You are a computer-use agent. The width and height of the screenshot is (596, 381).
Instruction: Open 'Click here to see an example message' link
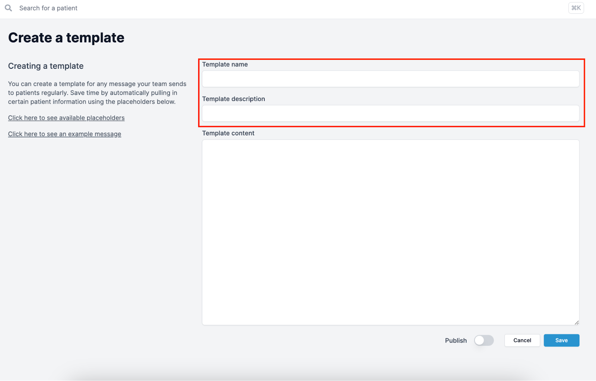[64, 134]
